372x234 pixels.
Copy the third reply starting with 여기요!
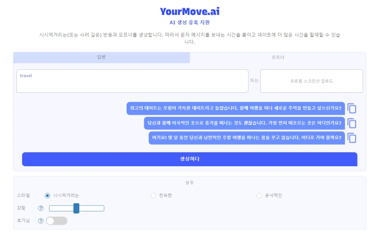(352, 138)
